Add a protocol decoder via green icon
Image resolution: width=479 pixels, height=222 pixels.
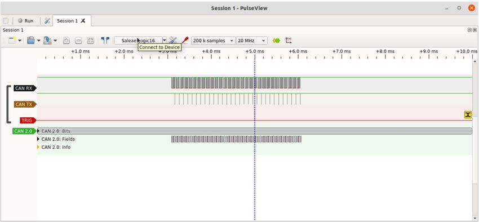pos(276,41)
